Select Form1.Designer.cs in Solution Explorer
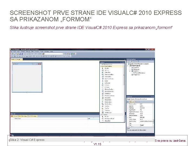This screenshot has height=146, width=195. (139, 73)
